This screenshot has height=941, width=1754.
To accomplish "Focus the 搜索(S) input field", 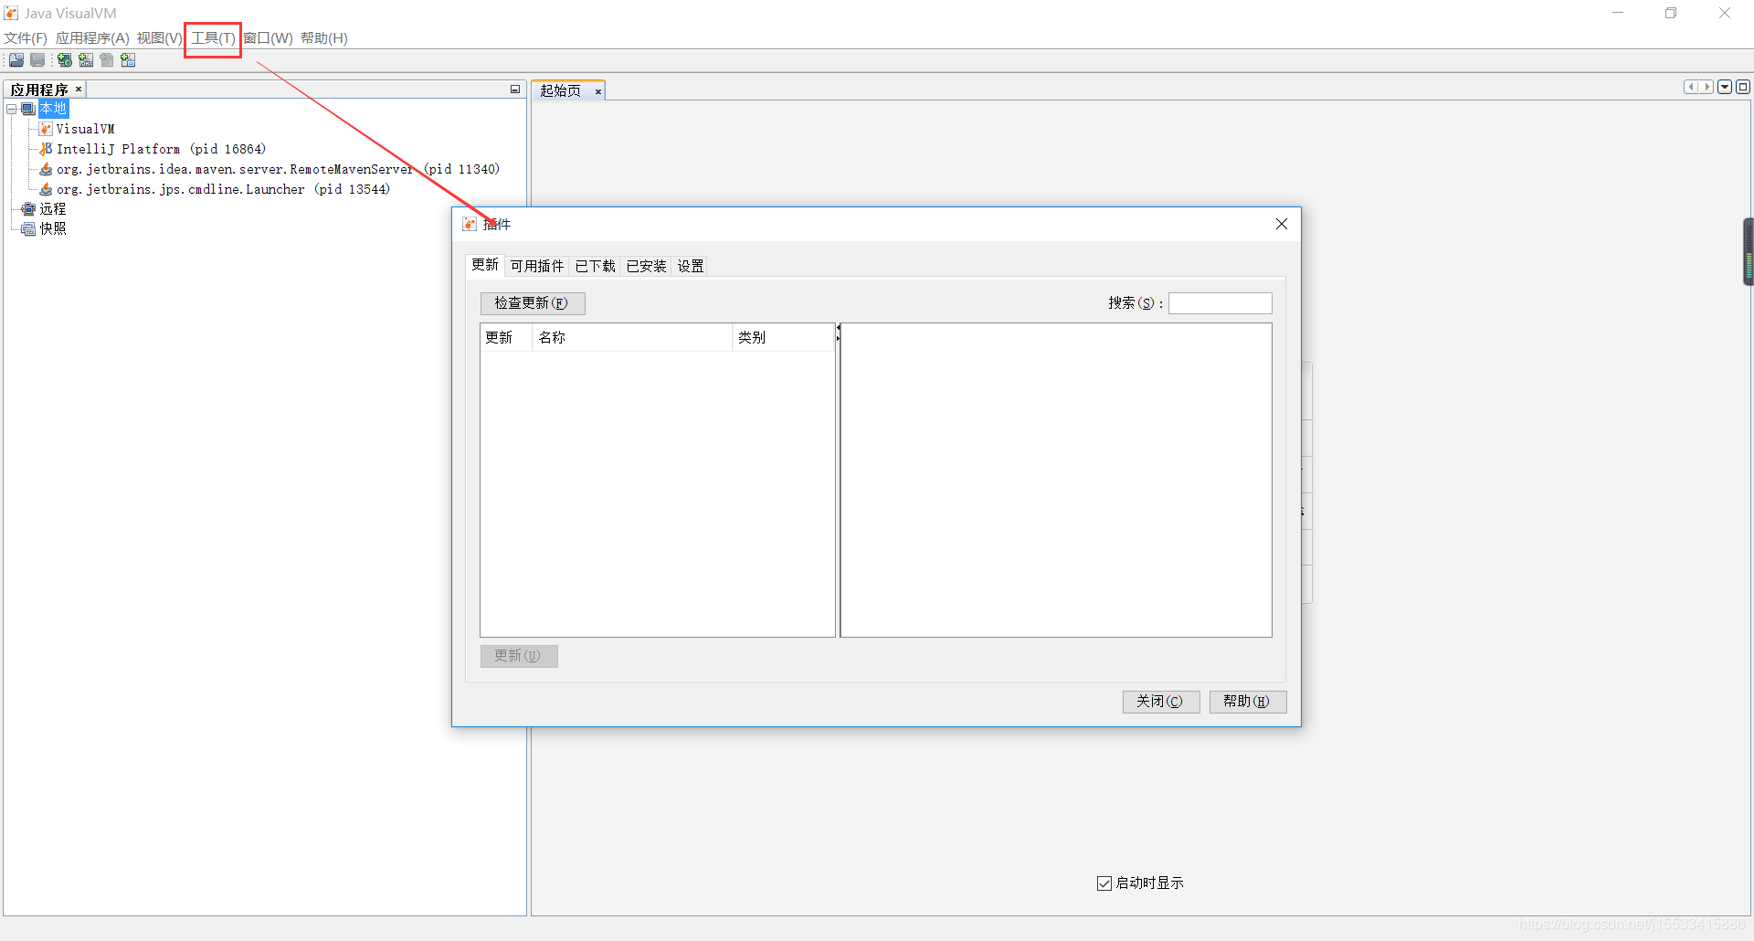I will [x=1220, y=303].
